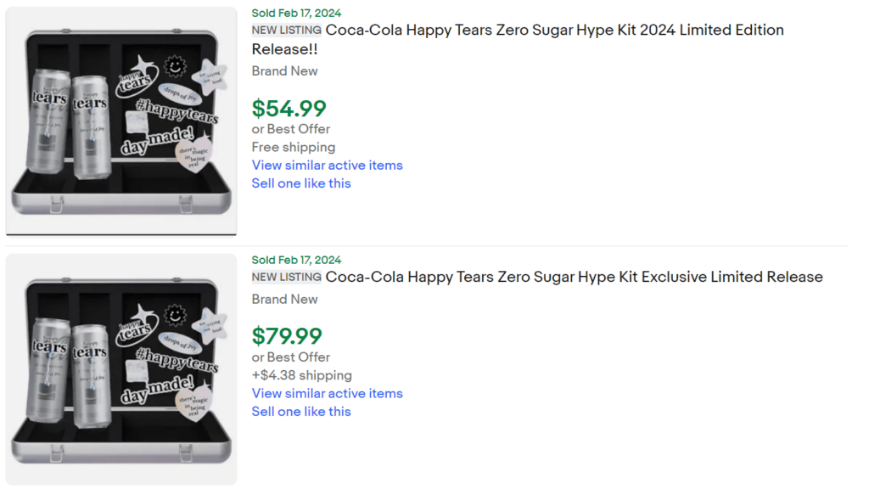The width and height of the screenshot is (869, 489).
Task: Open the top Coca-Cola briefcase product photo
Action: pyautogui.click(x=121, y=120)
